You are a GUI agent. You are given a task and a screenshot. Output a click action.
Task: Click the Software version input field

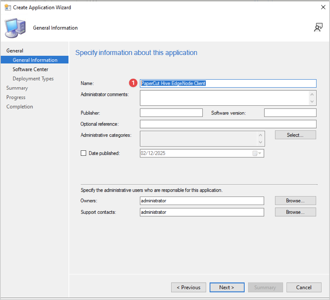click(x=290, y=113)
